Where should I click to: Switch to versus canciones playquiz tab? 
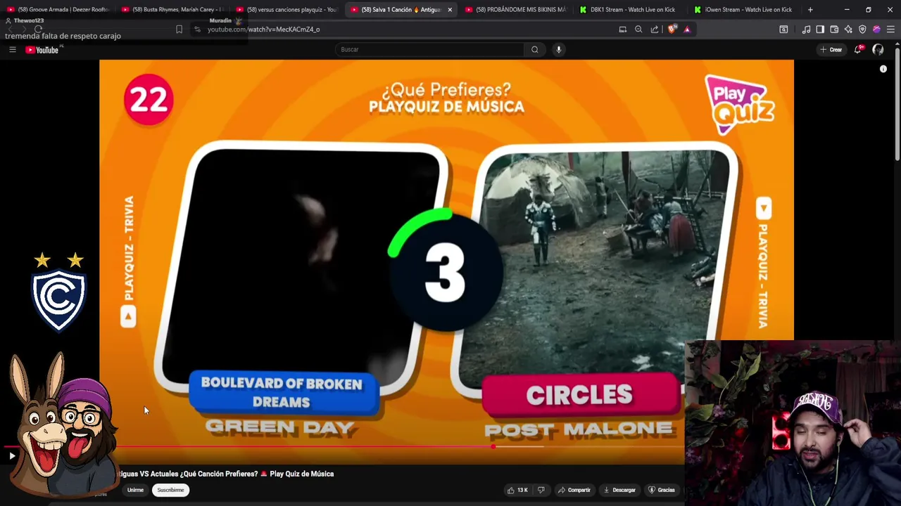287,10
